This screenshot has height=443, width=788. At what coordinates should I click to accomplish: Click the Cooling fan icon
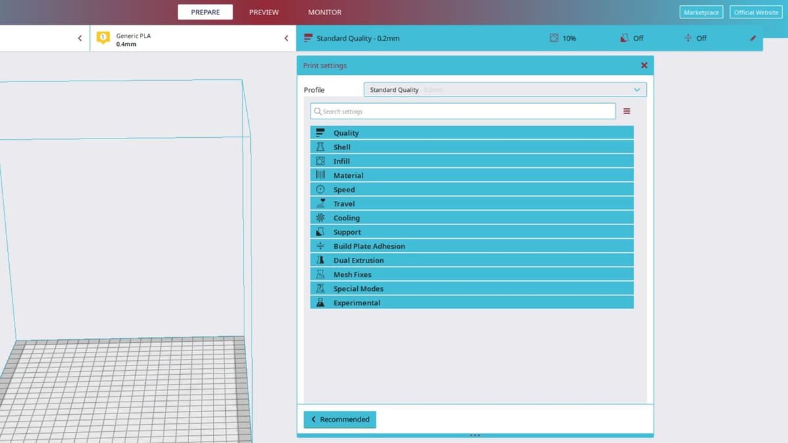(320, 217)
